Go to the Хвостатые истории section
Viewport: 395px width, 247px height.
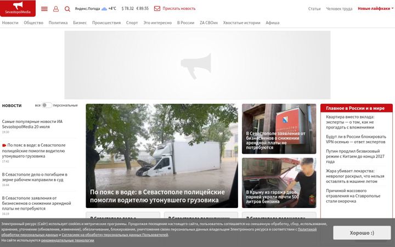tap(241, 23)
